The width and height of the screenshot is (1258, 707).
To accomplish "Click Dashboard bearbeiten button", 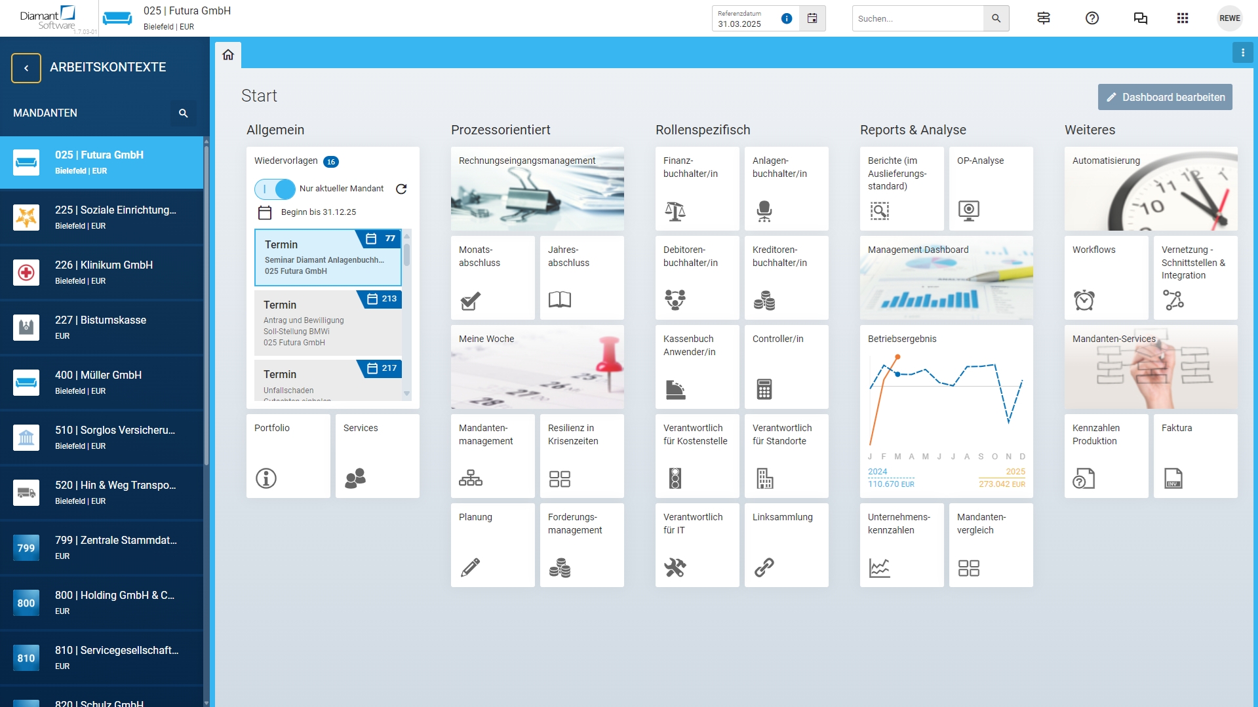I will click(1165, 97).
